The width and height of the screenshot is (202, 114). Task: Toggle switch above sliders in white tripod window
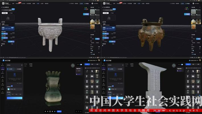pos(99,47)
